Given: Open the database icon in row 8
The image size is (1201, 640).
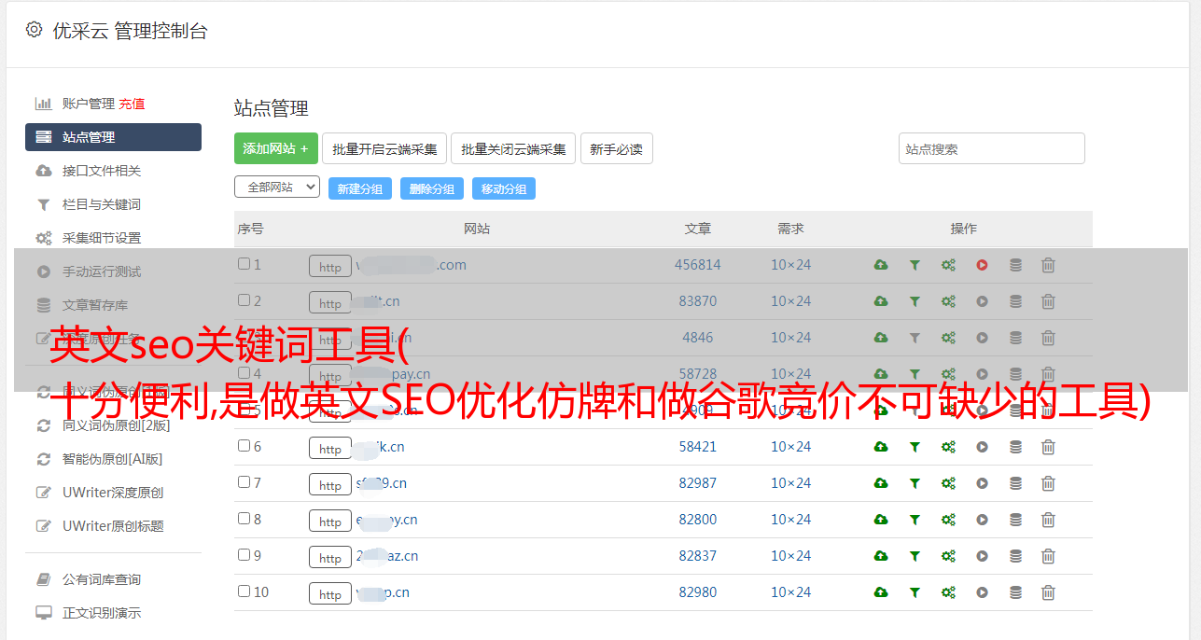Looking at the screenshot, I should point(1015,520).
